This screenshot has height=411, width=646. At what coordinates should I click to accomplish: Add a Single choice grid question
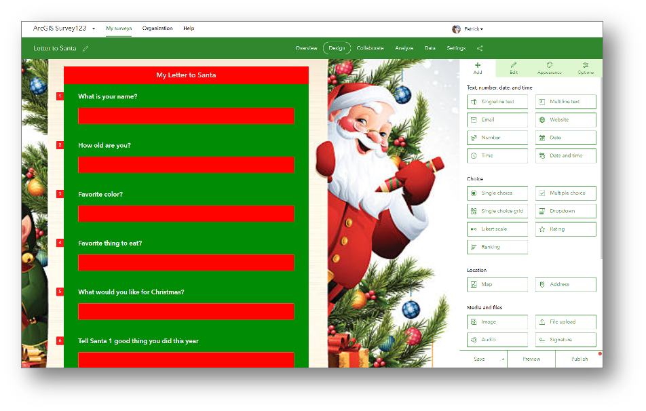tap(497, 212)
